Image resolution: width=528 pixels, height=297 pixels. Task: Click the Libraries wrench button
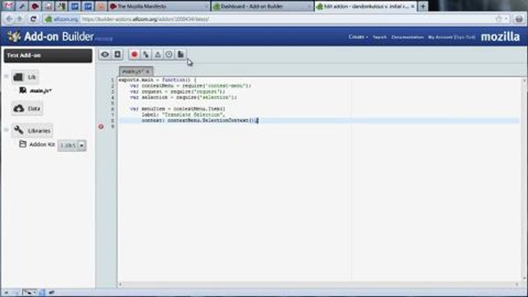pyautogui.click(x=32, y=130)
